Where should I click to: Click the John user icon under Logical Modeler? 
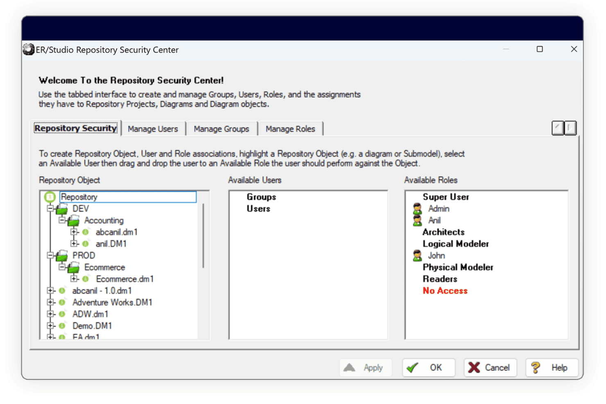tap(417, 256)
